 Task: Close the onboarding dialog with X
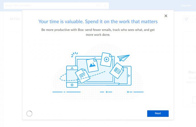(166, 16)
